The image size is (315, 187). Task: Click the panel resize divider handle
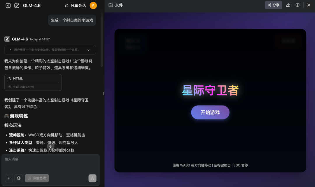104,93
